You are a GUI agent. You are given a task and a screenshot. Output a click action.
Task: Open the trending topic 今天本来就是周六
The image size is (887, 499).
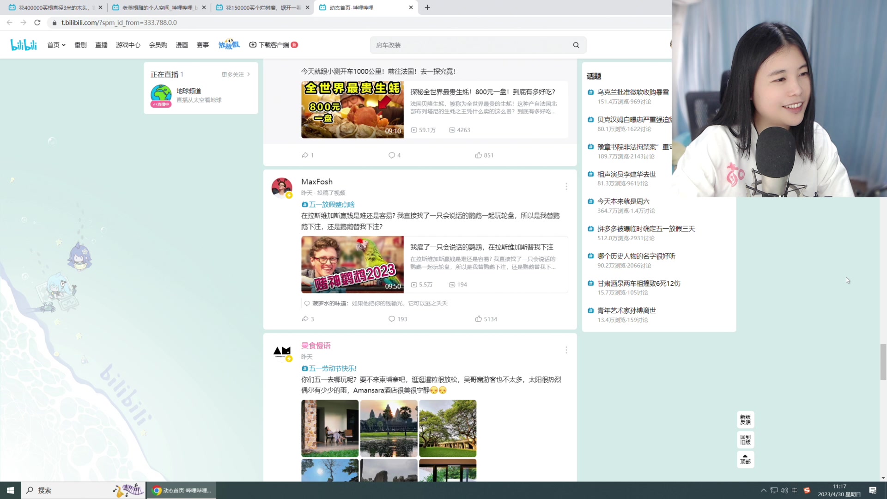(x=623, y=201)
